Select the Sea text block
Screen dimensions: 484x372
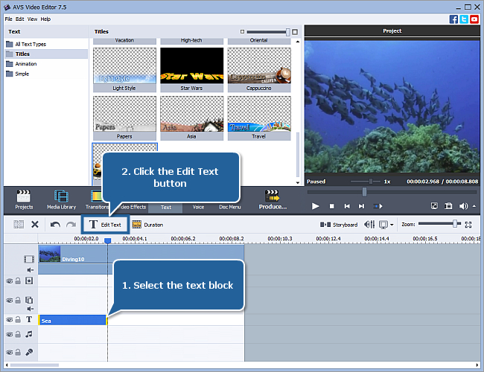click(72, 320)
